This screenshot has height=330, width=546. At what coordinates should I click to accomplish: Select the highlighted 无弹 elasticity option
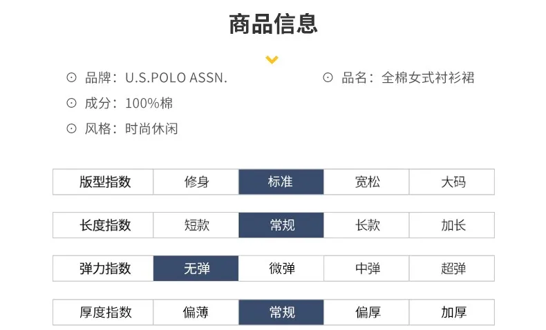[x=196, y=269]
